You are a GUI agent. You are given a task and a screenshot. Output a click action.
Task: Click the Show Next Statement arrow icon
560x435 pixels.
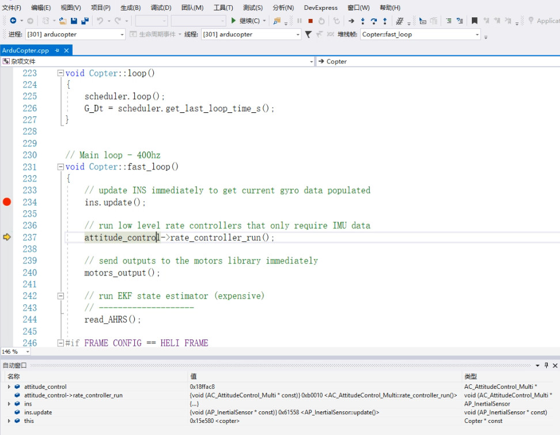coord(351,21)
